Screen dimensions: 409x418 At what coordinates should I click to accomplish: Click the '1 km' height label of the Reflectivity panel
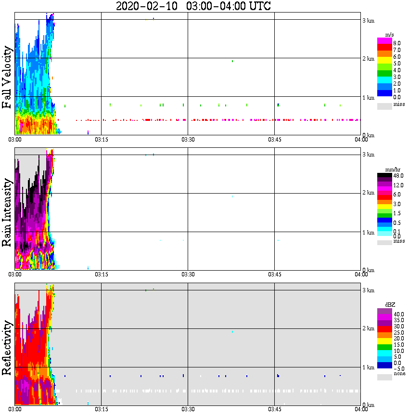point(368,367)
